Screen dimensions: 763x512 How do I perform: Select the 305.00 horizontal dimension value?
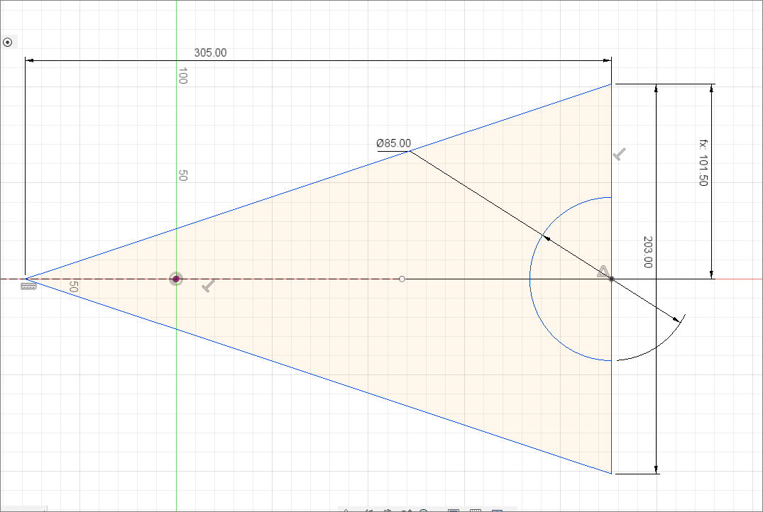(x=210, y=52)
